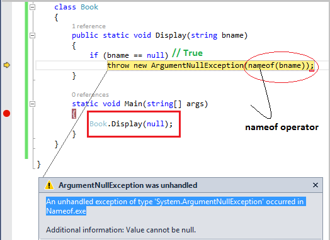Click 'ArgumentNullException was unhandled' title

[x=128, y=185]
